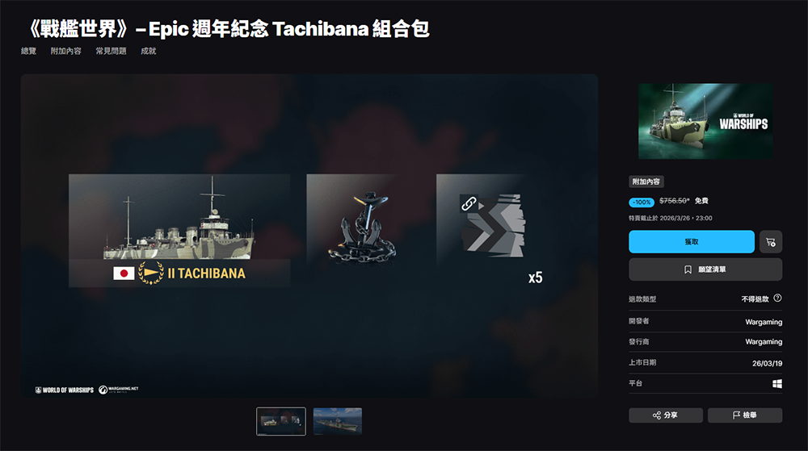The width and height of the screenshot is (808, 451).
Task: Click the 附加內容 tag label
Action: (646, 182)
